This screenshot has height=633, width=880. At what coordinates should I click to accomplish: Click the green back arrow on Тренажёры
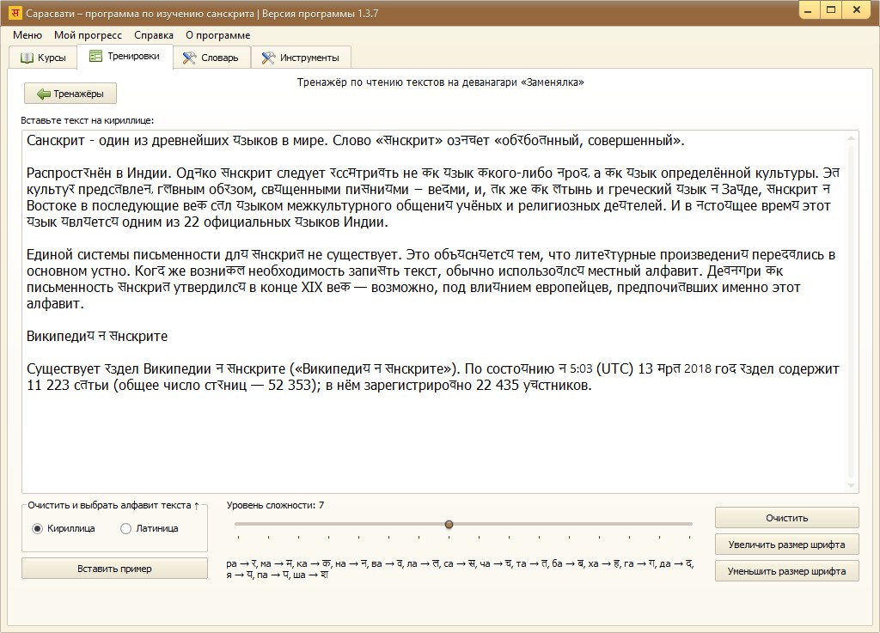(x=42, y=94)
